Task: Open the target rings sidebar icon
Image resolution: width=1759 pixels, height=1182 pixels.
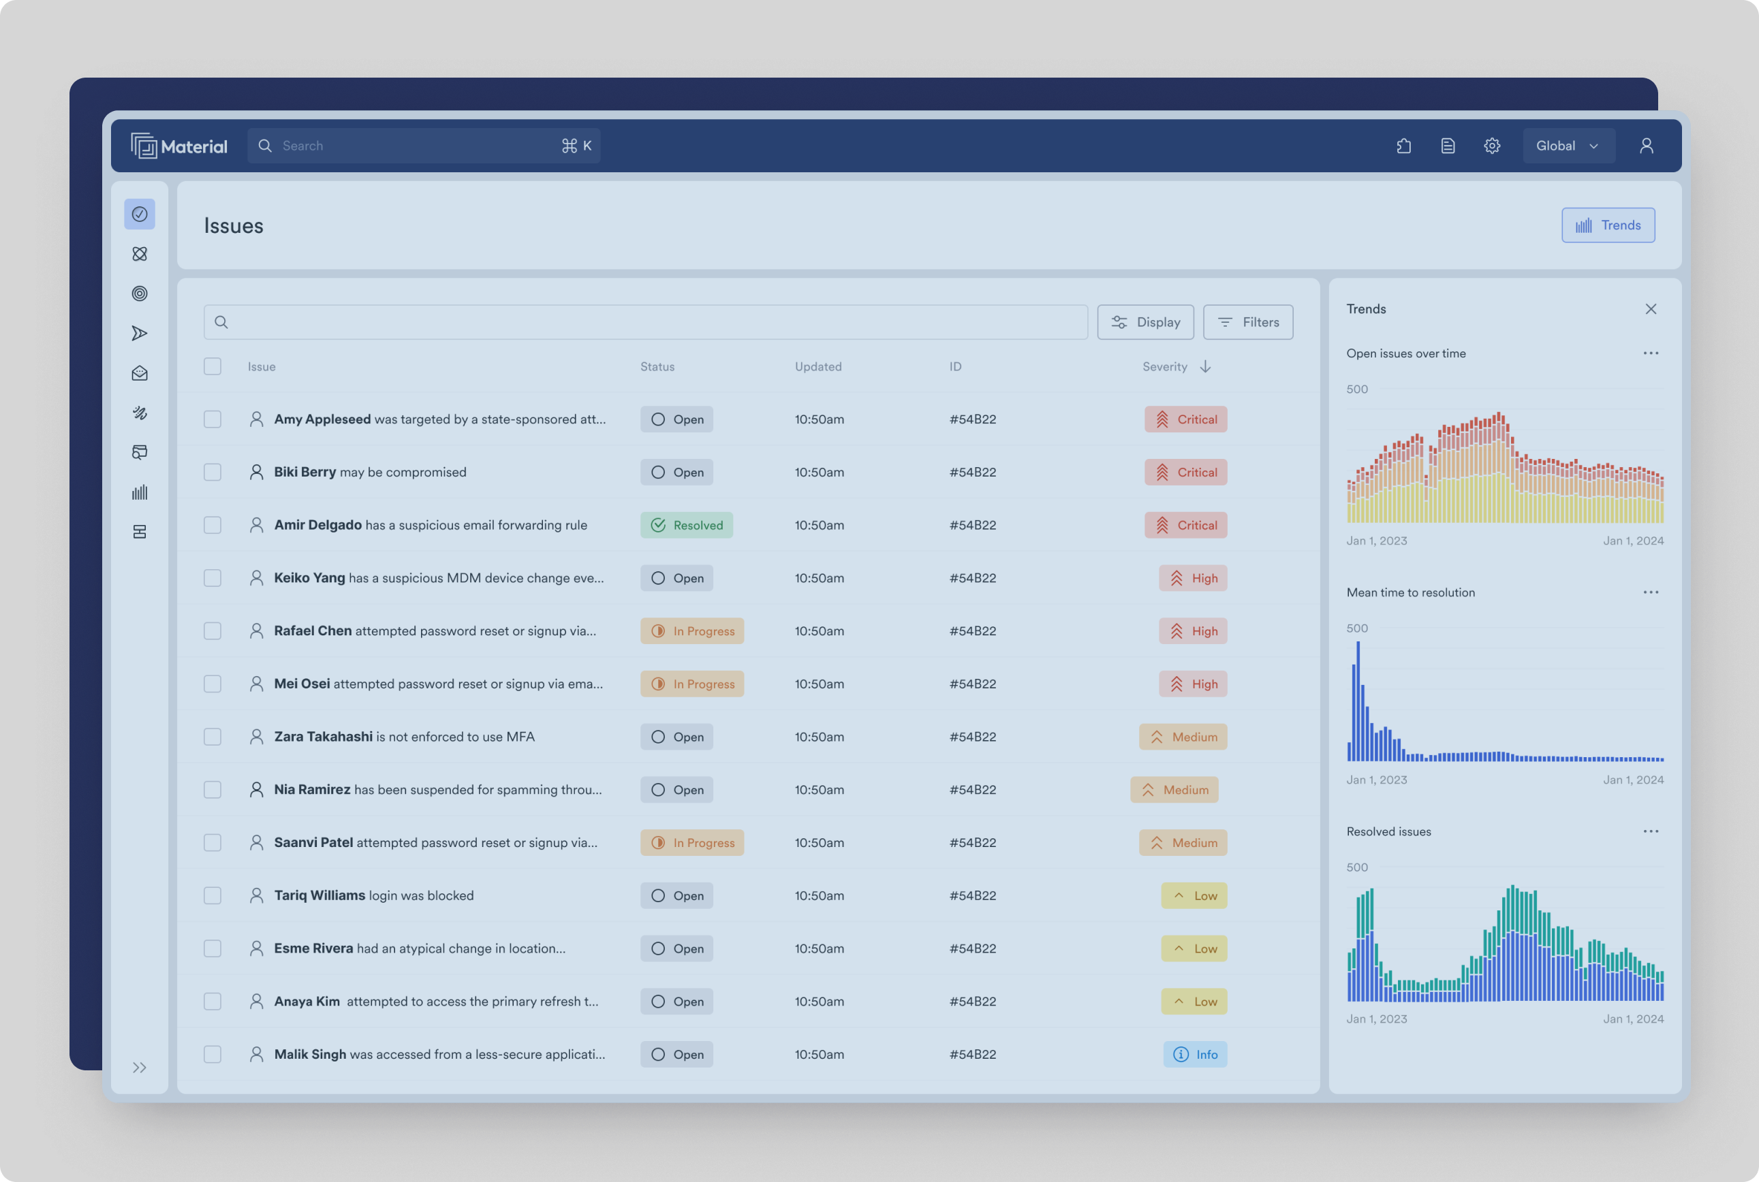Action: pos(140,293)
